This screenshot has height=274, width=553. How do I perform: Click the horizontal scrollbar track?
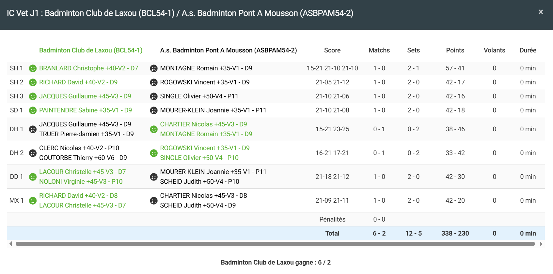pos(275,244)
